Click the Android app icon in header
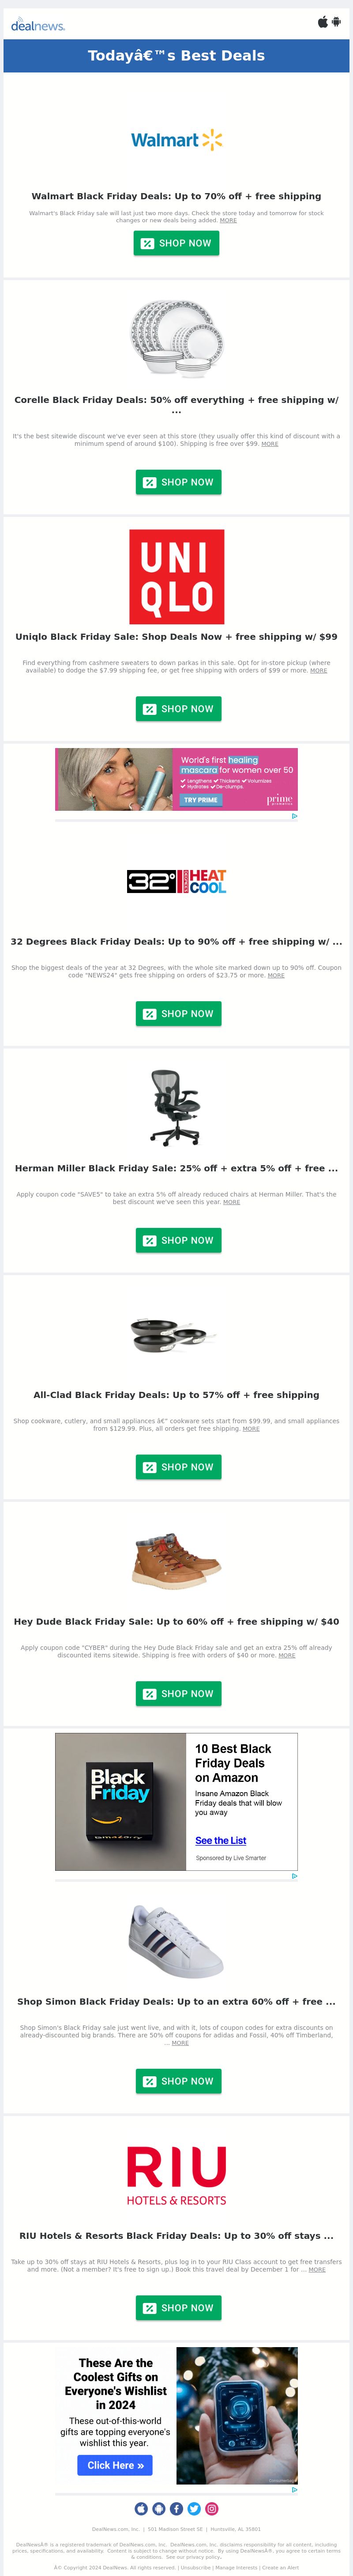This screenshot has height=2576, width=353. coord(336,22)
